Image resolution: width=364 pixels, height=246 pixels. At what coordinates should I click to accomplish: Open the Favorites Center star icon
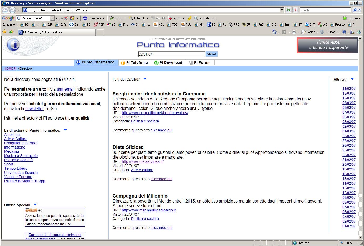(4, 32)
